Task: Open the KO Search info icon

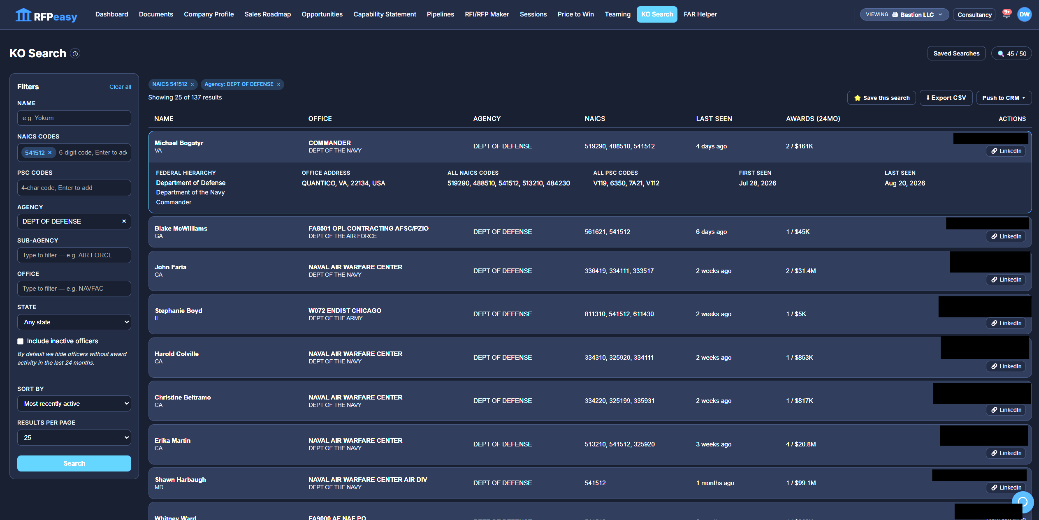Action: pyautogui.click(x=75, y=54)
